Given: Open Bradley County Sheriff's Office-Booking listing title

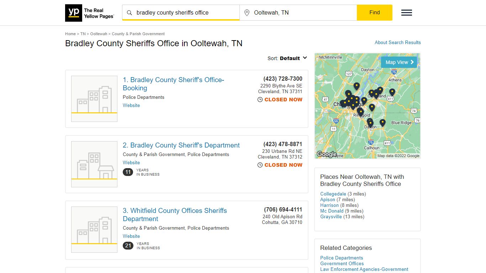Looking at the screenshot, I should 173,84.
